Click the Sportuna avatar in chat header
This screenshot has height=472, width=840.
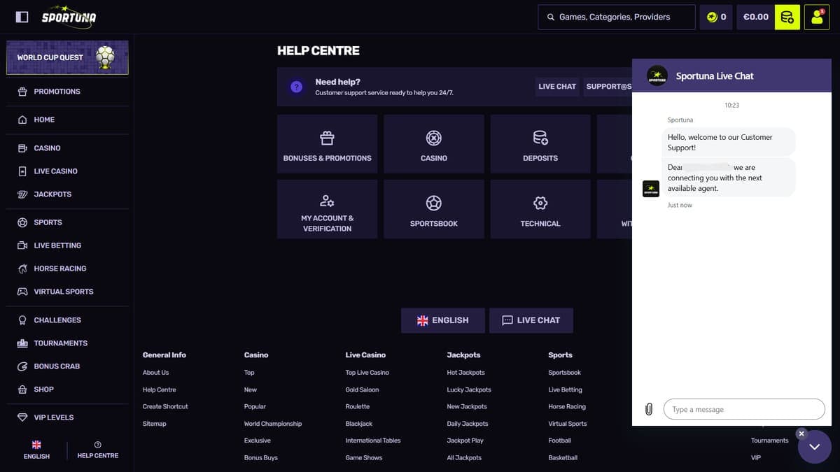(x=657, y=76)
